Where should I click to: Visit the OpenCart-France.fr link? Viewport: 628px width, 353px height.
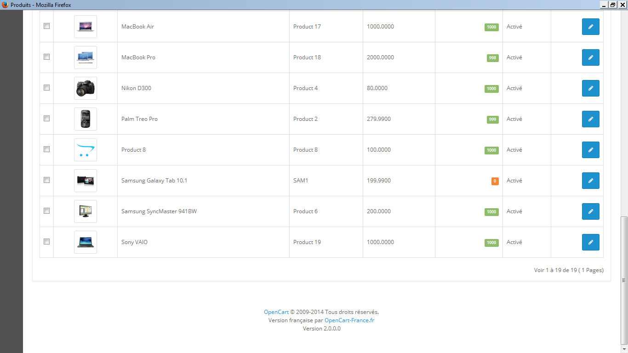[x=349, y=320]
